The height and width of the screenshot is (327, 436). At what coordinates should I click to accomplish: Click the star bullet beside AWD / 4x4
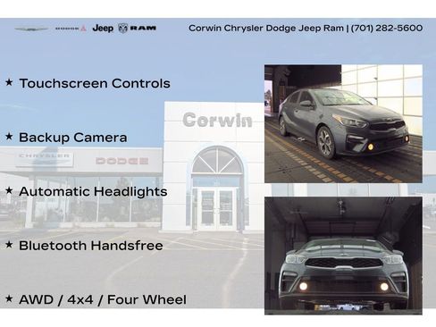point(9,298)
